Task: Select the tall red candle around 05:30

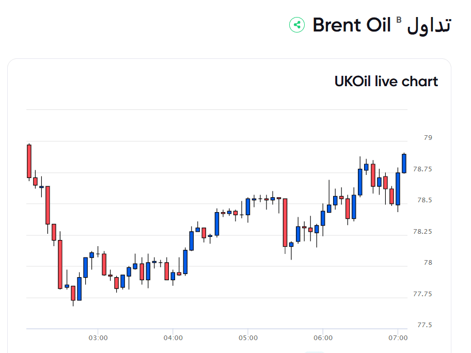Action: (285, 222)
